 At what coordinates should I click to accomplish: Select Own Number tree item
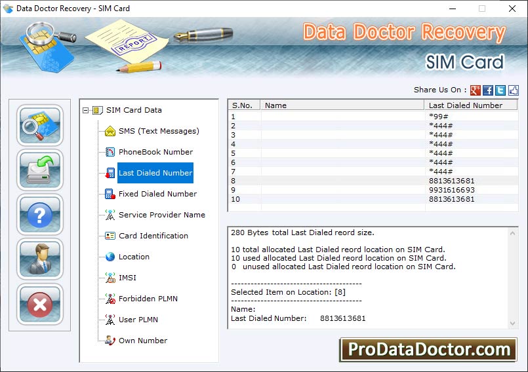[143, 341]
